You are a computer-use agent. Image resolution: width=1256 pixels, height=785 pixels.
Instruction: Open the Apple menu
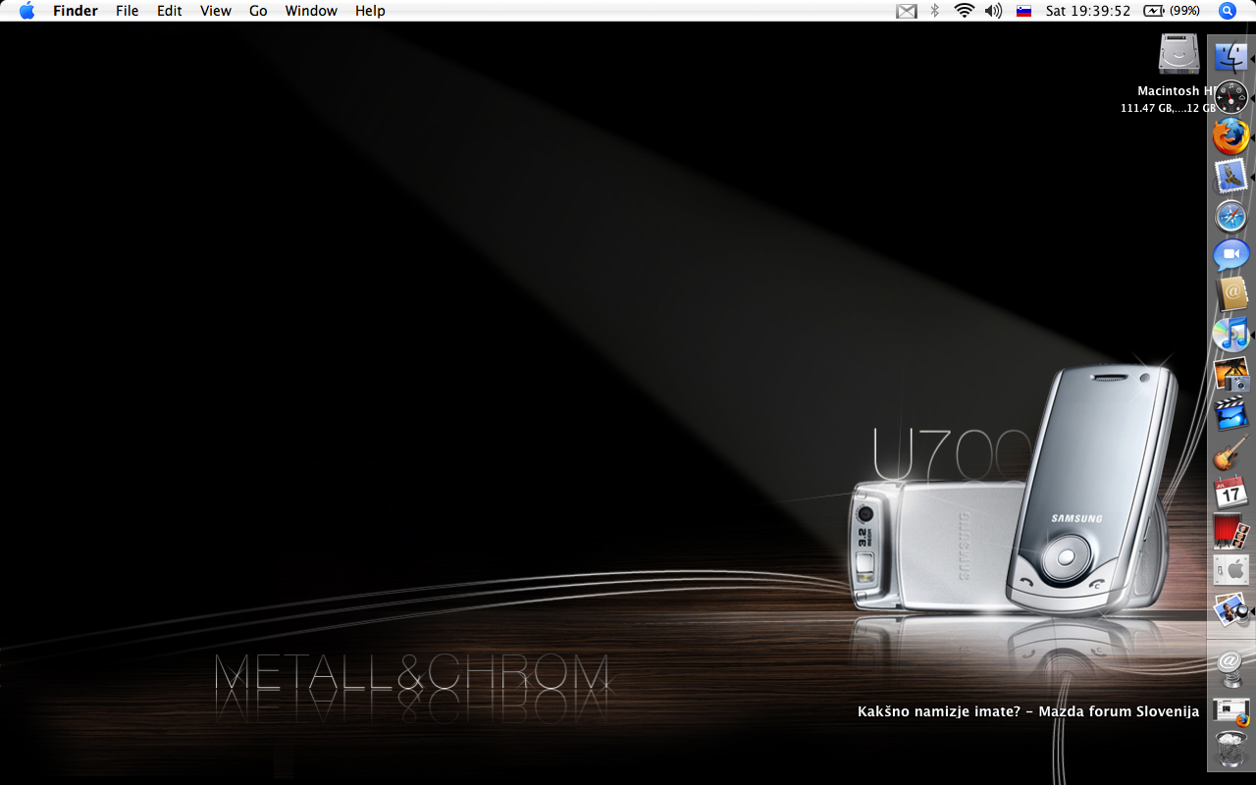tap(26, 11)
